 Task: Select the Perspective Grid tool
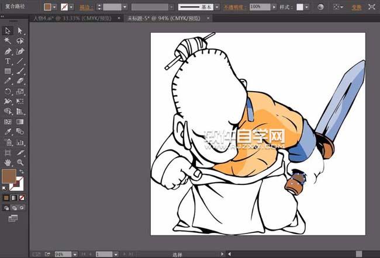(20, 111)
